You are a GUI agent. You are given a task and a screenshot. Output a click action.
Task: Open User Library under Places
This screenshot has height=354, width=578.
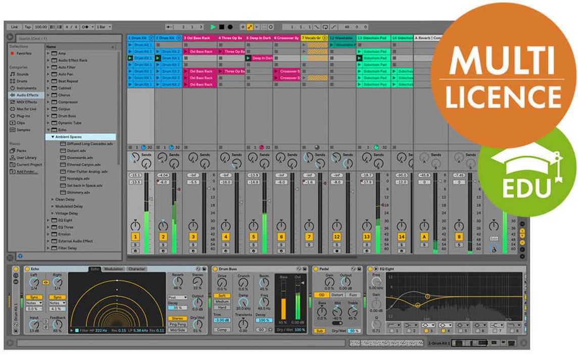23,158
